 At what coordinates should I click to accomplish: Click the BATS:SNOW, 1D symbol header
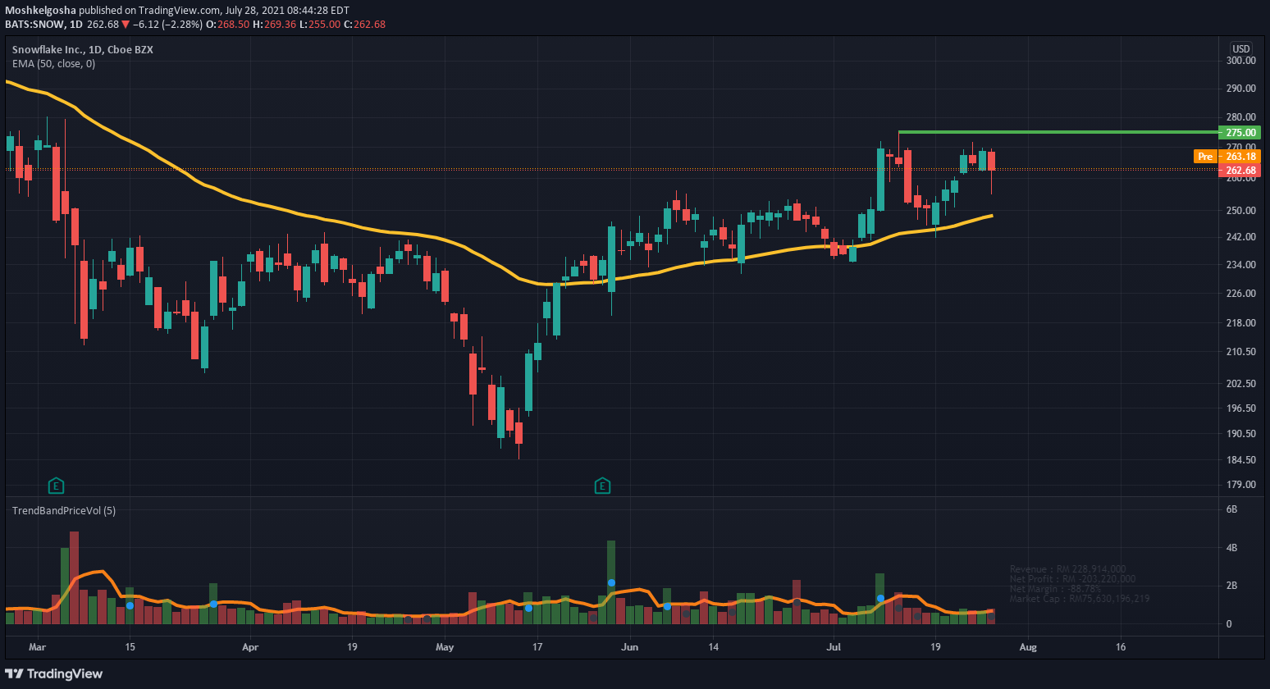click(43, 25)
